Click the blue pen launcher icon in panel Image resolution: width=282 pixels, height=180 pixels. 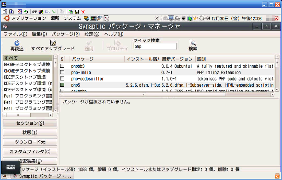point(99,18)
